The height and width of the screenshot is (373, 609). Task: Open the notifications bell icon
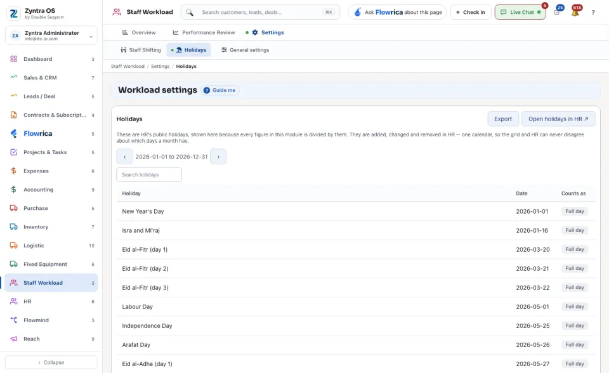575,12
